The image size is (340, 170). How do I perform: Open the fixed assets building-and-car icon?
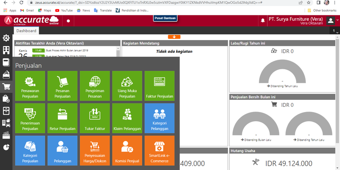[6, 123]
